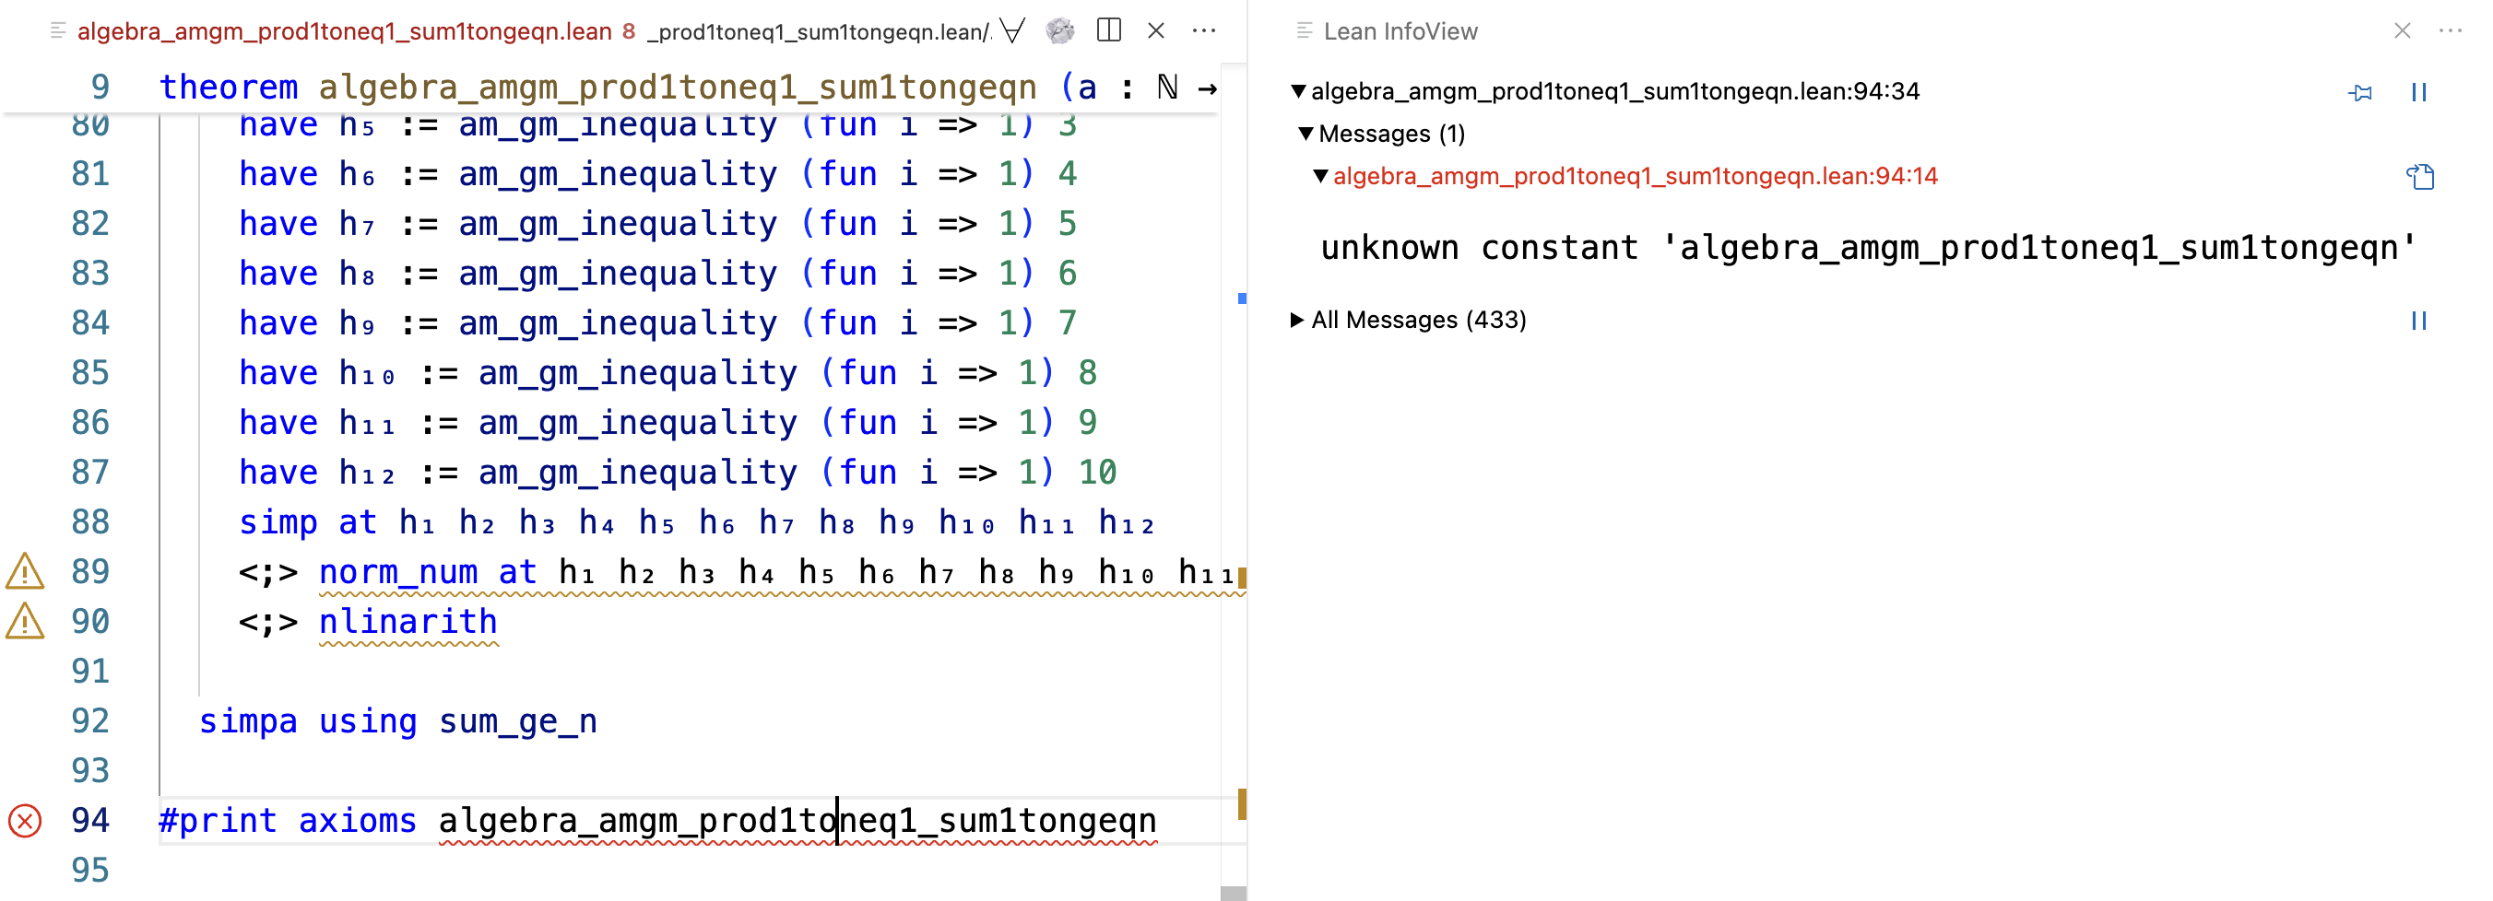Expand All Messages (433)
This screenshot has height=901, width=2493.
[1297, 321]
